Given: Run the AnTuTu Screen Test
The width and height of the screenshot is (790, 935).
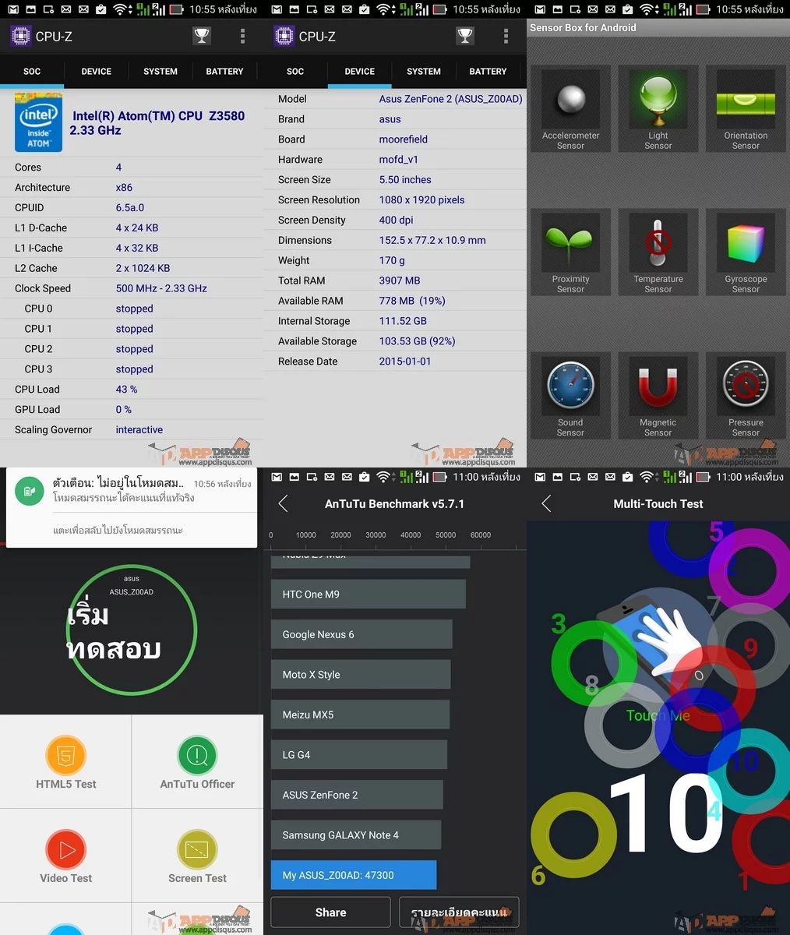Looking at the screenshot, I should (197, 856).
